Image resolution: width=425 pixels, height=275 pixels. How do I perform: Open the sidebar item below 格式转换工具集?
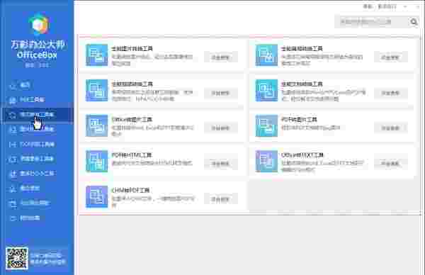coord(37,130)
